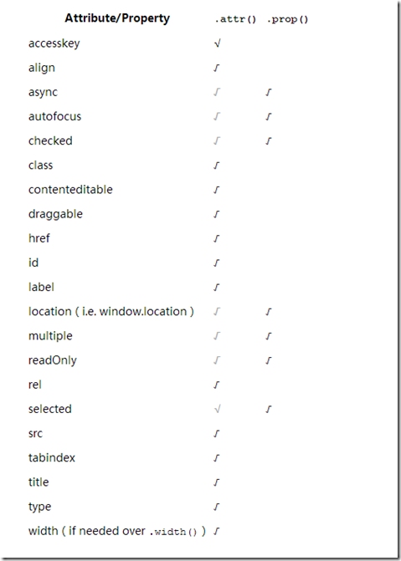The height and width of the screenshot is (561, 401).
Task: Click the location (i.e. window.location) label
Action: 111,312
